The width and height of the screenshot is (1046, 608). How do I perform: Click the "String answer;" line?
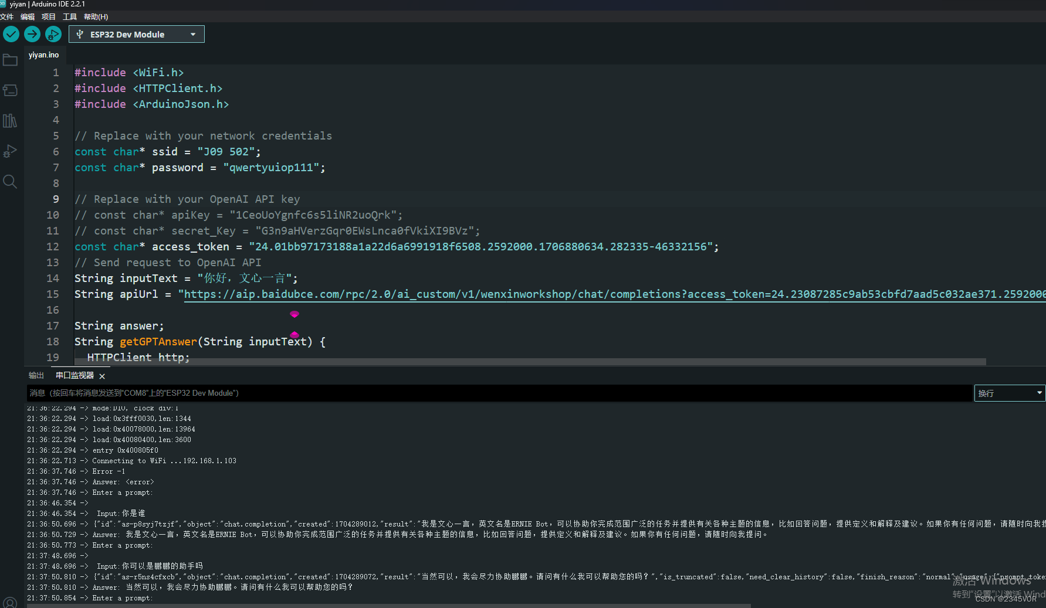[x=119, y=325]
